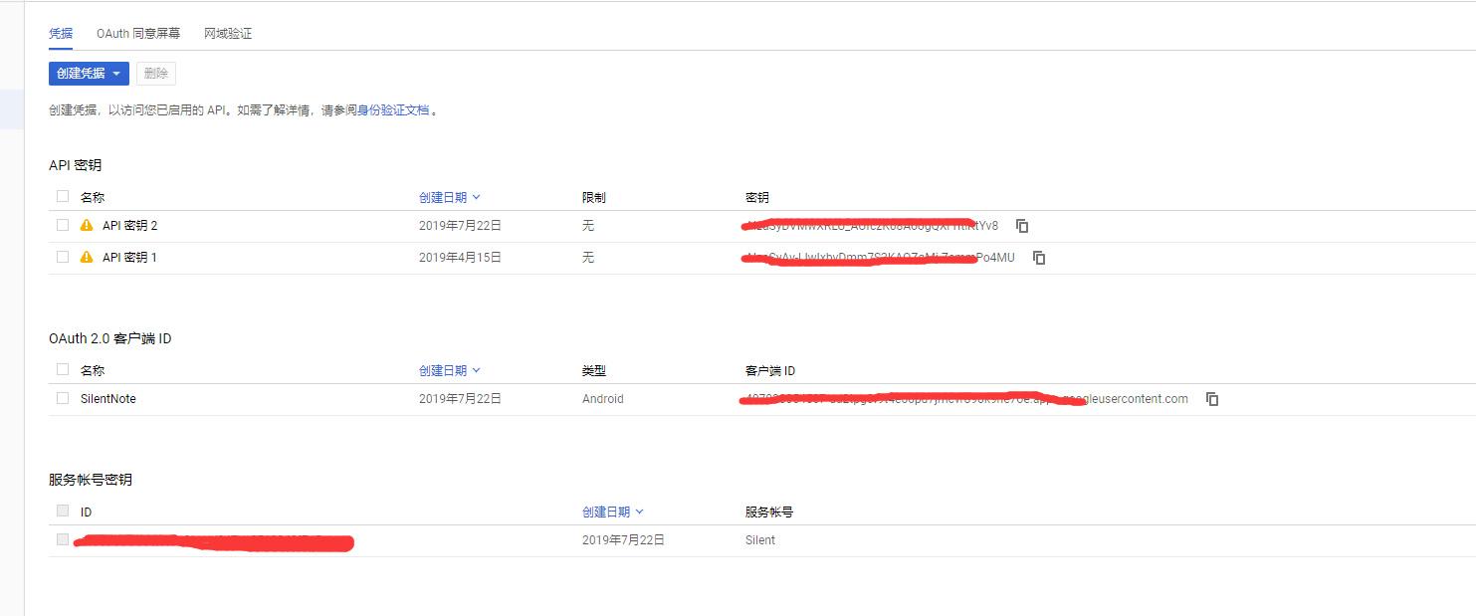1476x616 pixels.
Task: Switch to the 凭据 tab
Action: coord(61,33)
